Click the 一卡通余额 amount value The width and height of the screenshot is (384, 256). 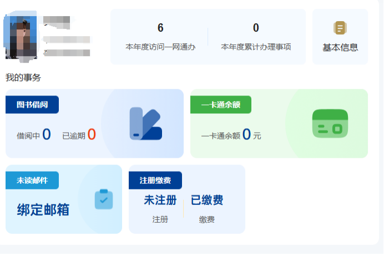click(246, 134)
